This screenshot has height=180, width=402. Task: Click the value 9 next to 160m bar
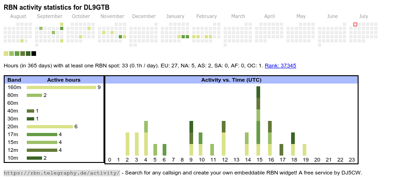point(99,88)
